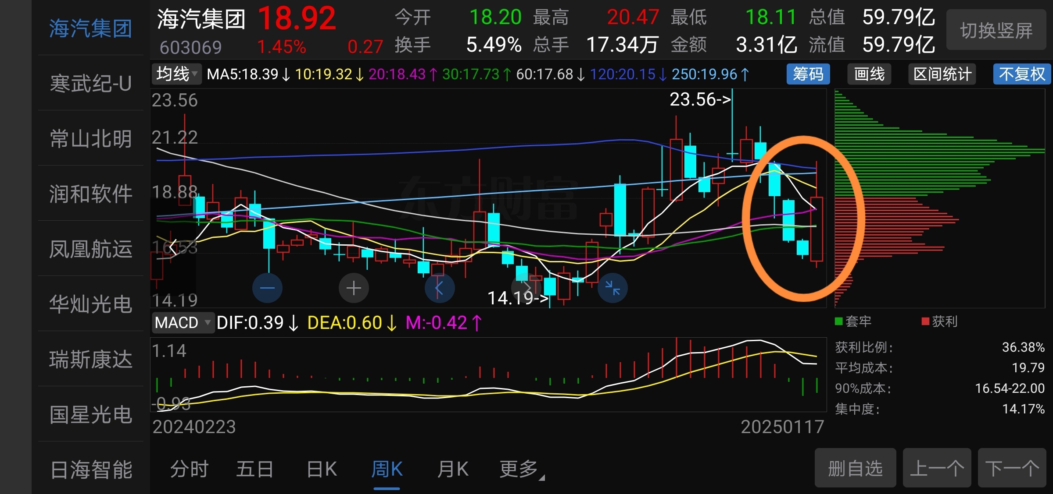This screenshot has width=1053, height=494.
Task: Select 寒武纪-U in the stock list
Action: 91,83
